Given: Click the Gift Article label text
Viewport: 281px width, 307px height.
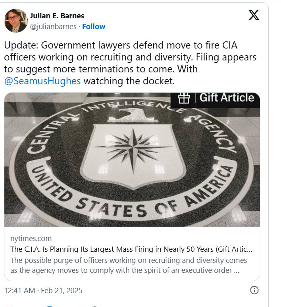Looking at the screenshot, I should [227, 98].
